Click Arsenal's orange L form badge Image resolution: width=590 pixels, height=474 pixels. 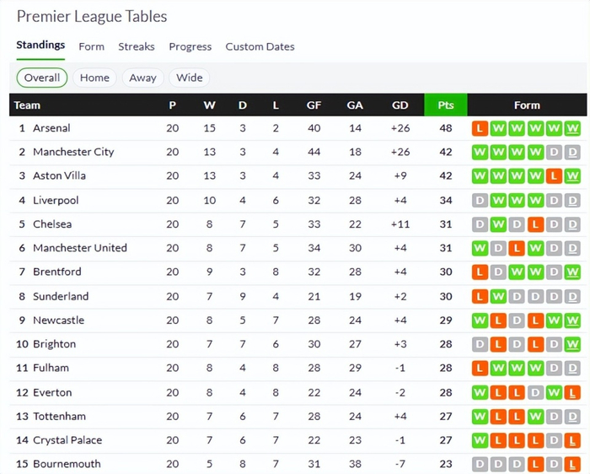tap(480, 128)
